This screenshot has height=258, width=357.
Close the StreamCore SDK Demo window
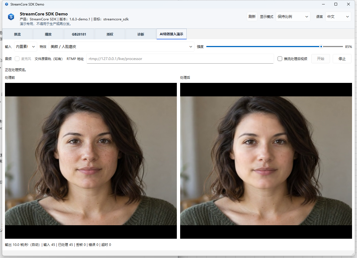tap(348, 4)
